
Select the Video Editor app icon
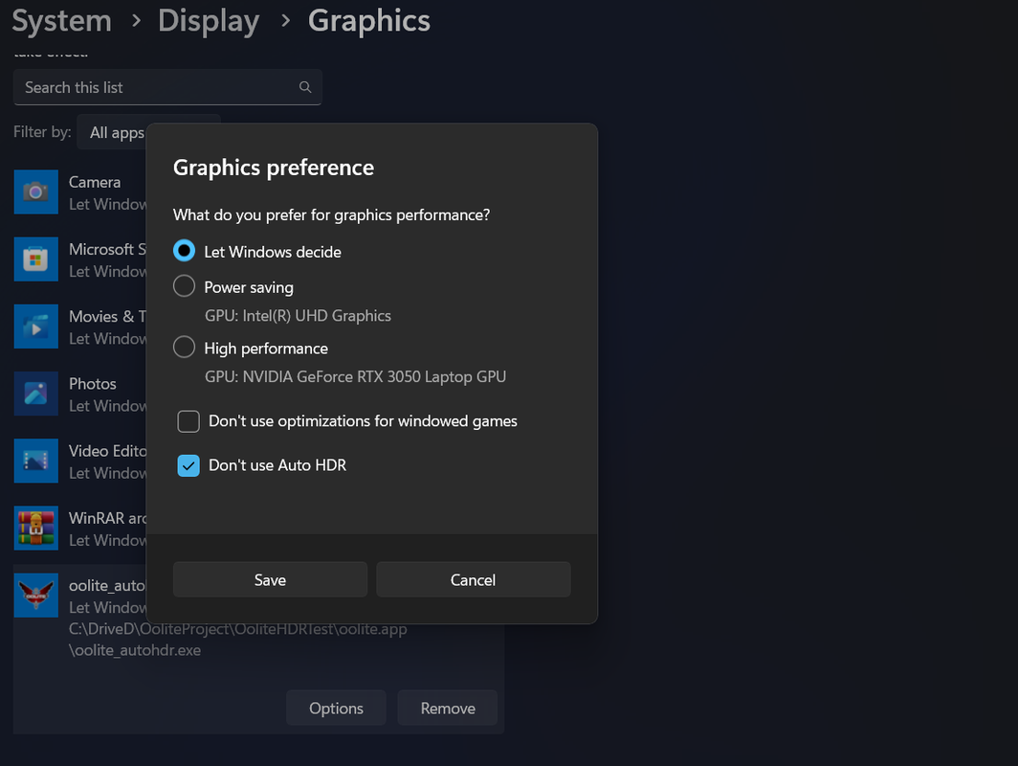click(x=36, y=461)
